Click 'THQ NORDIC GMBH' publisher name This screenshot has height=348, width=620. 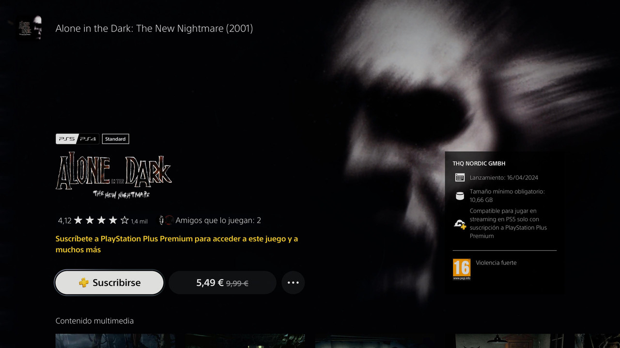479,163
